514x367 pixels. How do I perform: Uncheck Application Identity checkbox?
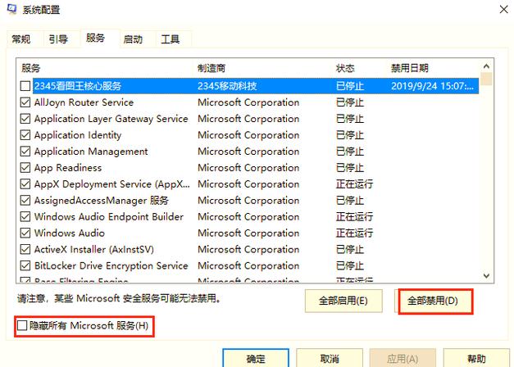pyautogui.click(x=25, y=135)
